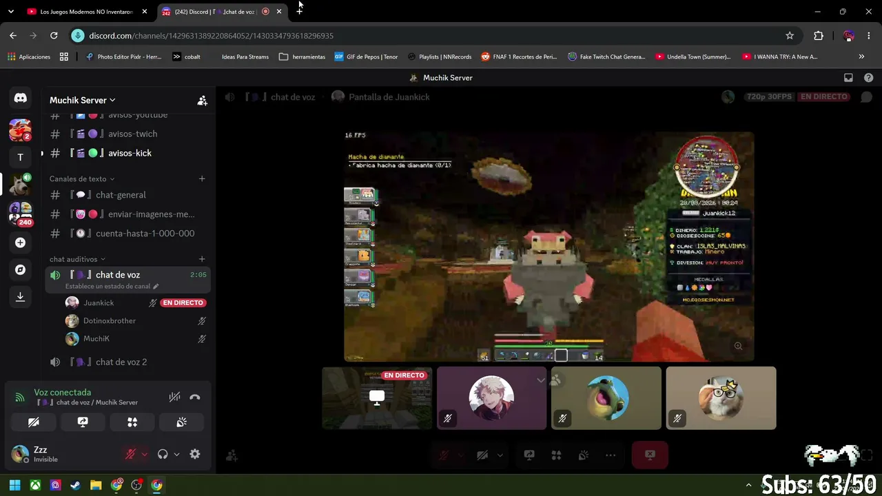This screenshot has height=496, width=882.
Task: Zoom the stream with magnifier icon
Action: tap(738, 346)
